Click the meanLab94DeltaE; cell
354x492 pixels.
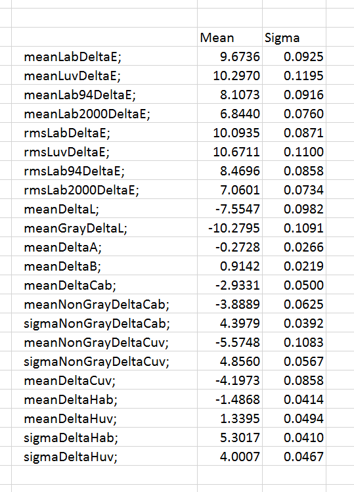click(x=104, y=95)
